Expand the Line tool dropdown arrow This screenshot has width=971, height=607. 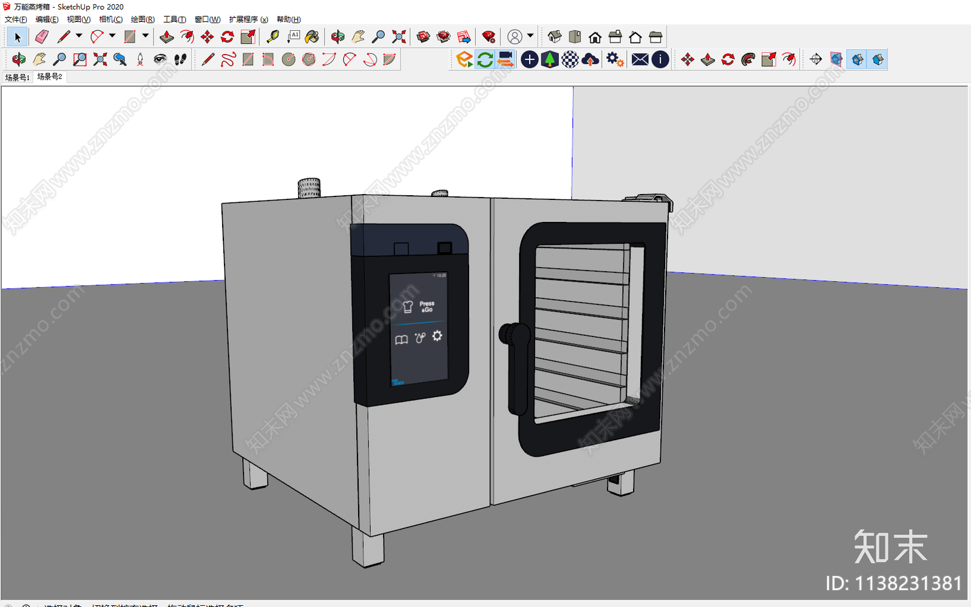(79, 36)
